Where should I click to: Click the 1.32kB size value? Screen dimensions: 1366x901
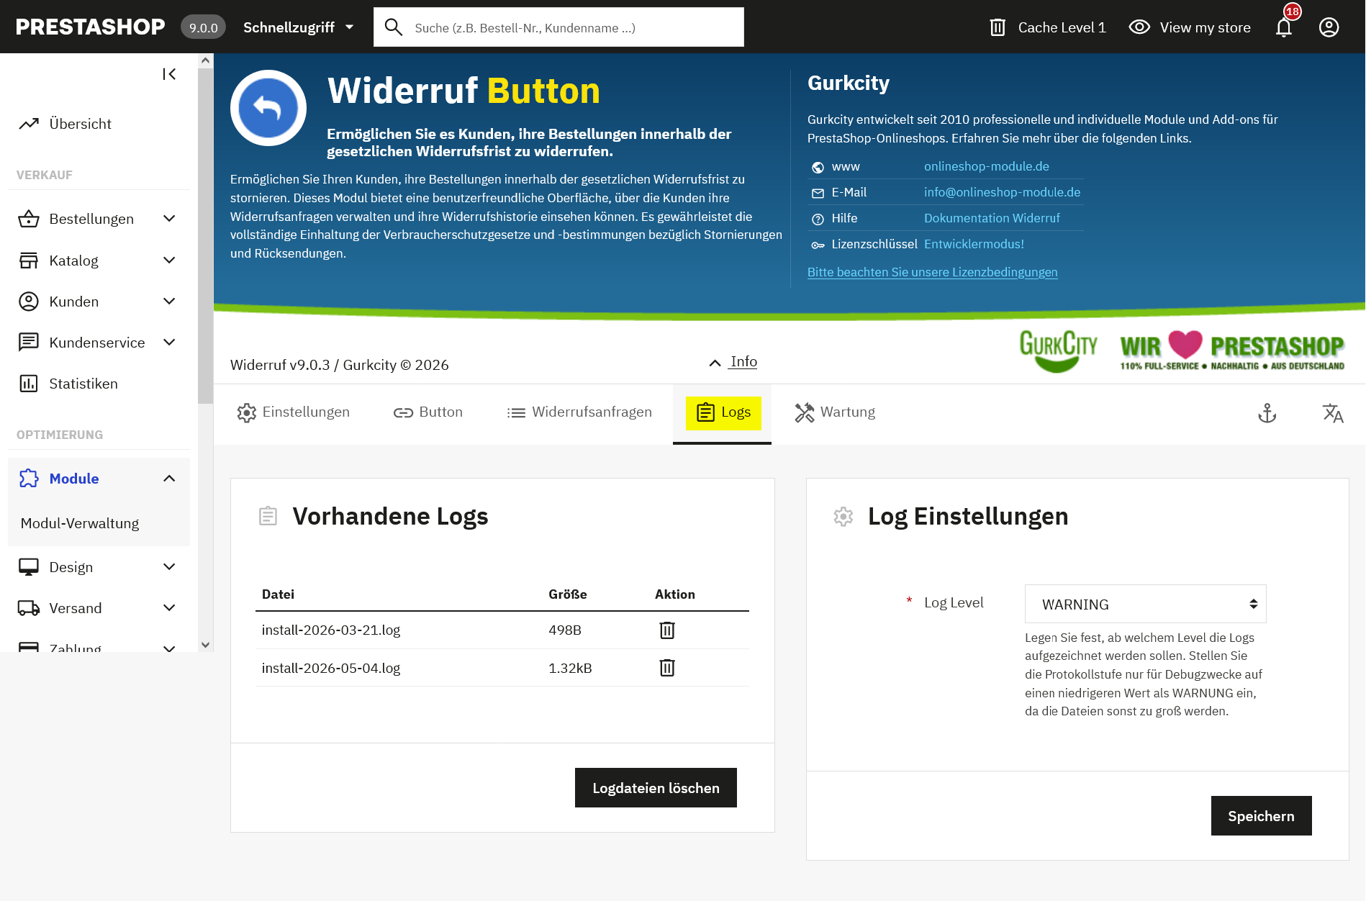[x=570, y=668]
